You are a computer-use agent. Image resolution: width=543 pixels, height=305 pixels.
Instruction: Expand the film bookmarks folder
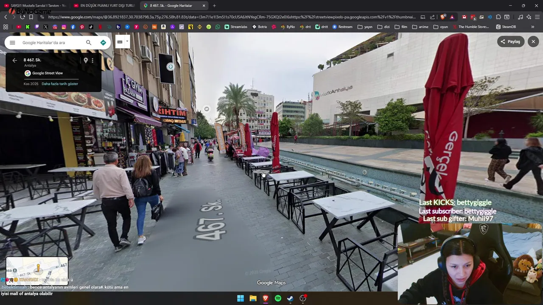[401, 27]
